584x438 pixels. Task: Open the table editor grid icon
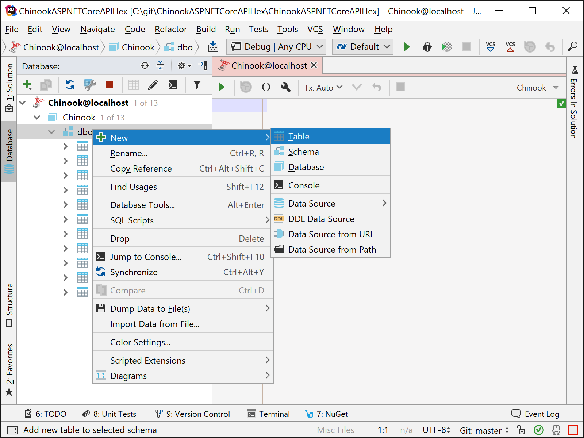pos(134,85)
